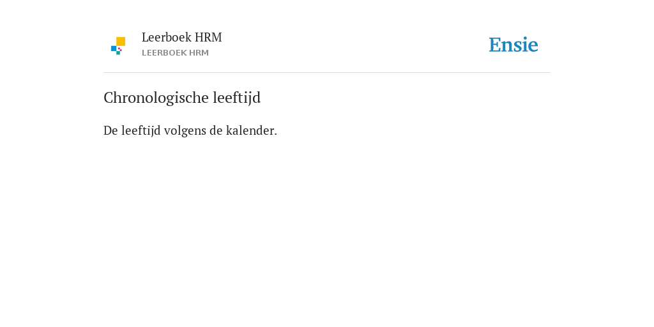Click the word 'Chronologische' in the heading

coord(156,98)
